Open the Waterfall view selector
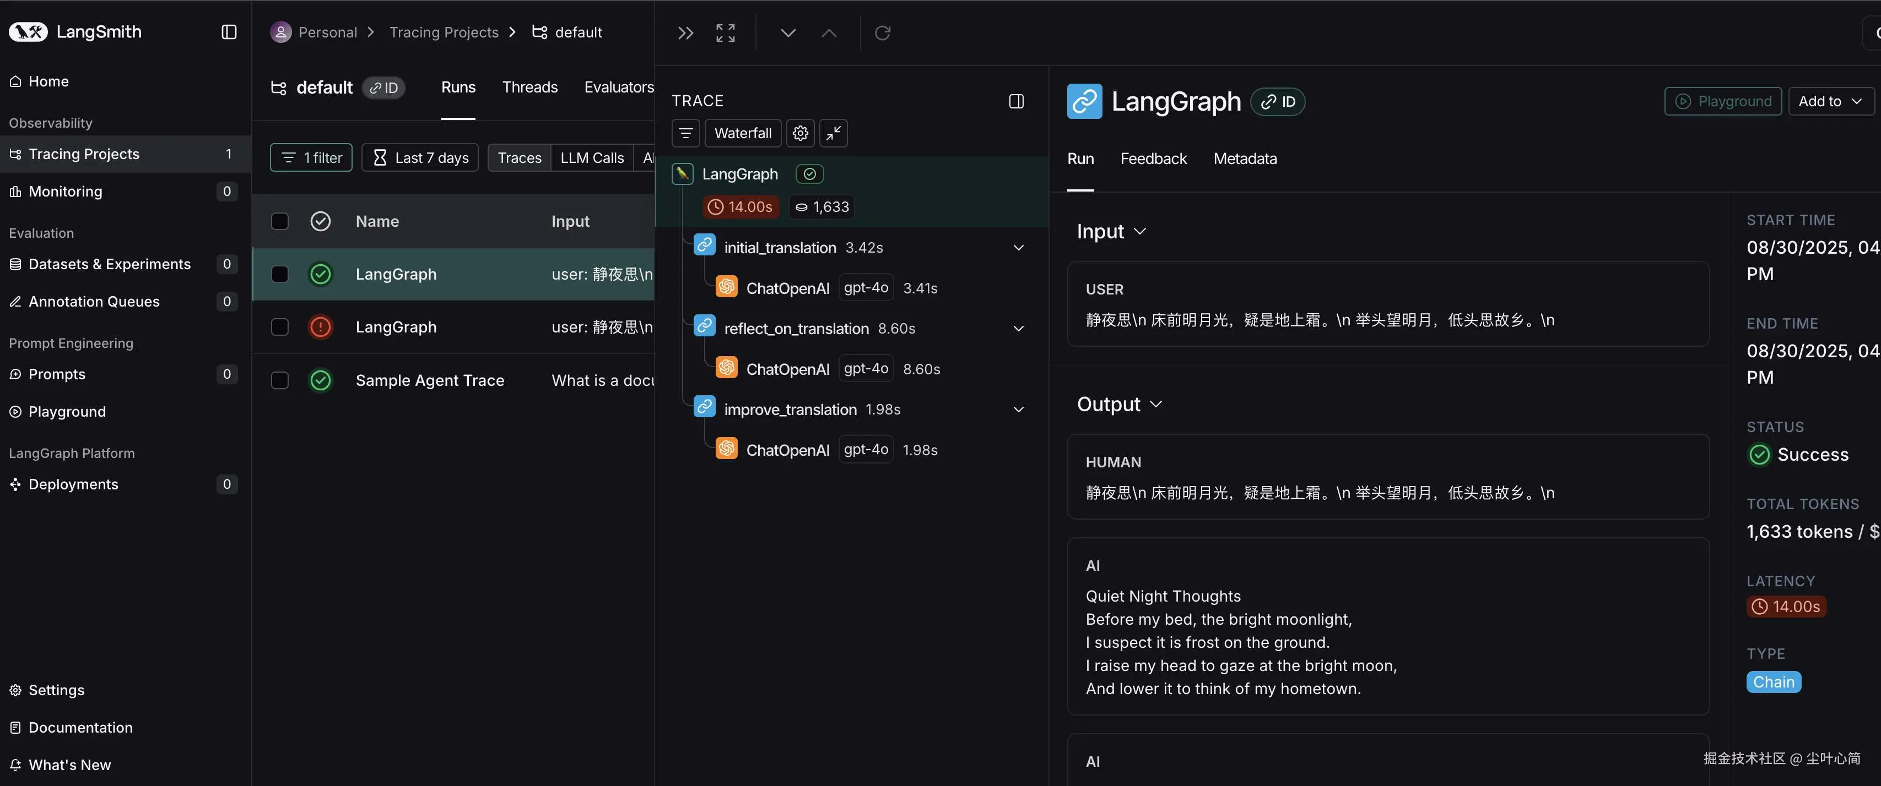This screenshot has height=786, width=1881. point(743,134)
